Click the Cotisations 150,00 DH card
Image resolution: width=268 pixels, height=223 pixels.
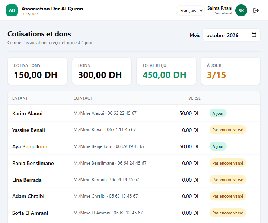[38, 71]
